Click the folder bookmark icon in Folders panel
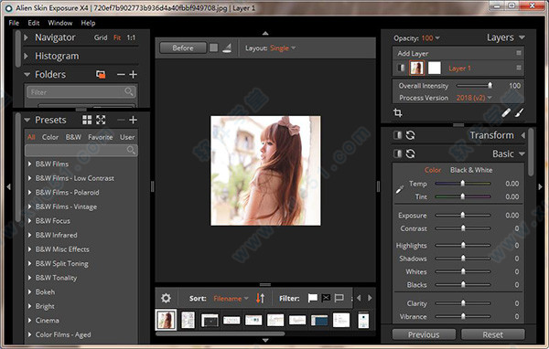The height and width of the screenshot is (349, 549). [x=101, y=75]
